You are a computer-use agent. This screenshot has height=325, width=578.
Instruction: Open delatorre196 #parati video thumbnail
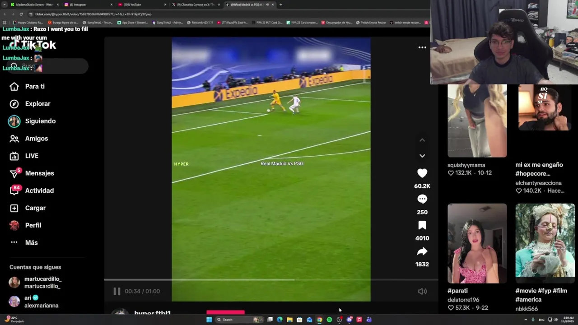(477, 243)
